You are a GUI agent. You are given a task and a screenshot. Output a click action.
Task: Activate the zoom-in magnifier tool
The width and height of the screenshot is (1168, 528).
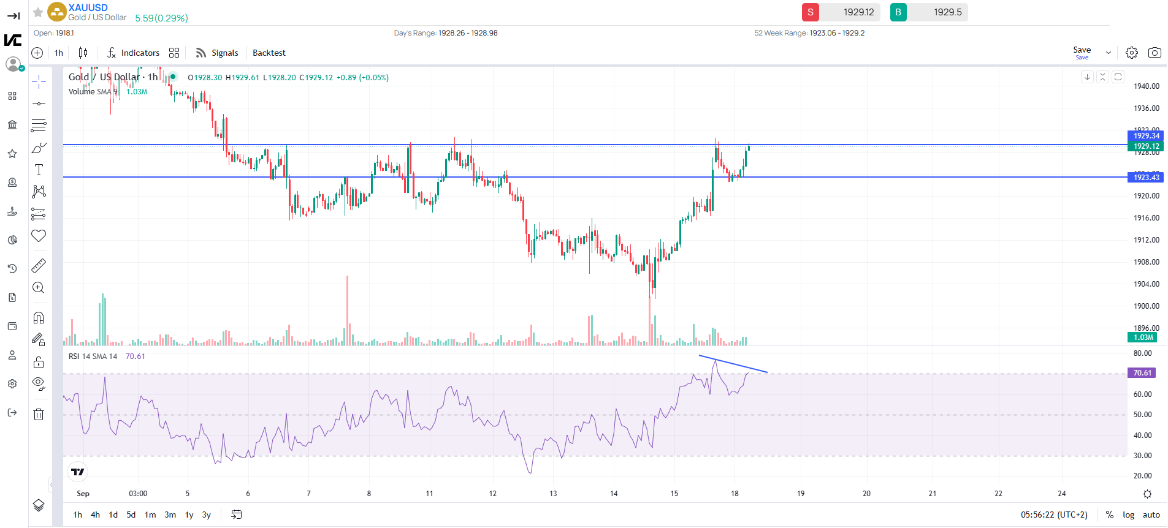pos(39,288)
